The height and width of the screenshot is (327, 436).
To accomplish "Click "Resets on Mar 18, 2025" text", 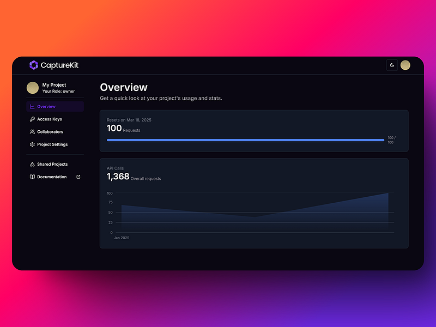I will tap(129, 120).
